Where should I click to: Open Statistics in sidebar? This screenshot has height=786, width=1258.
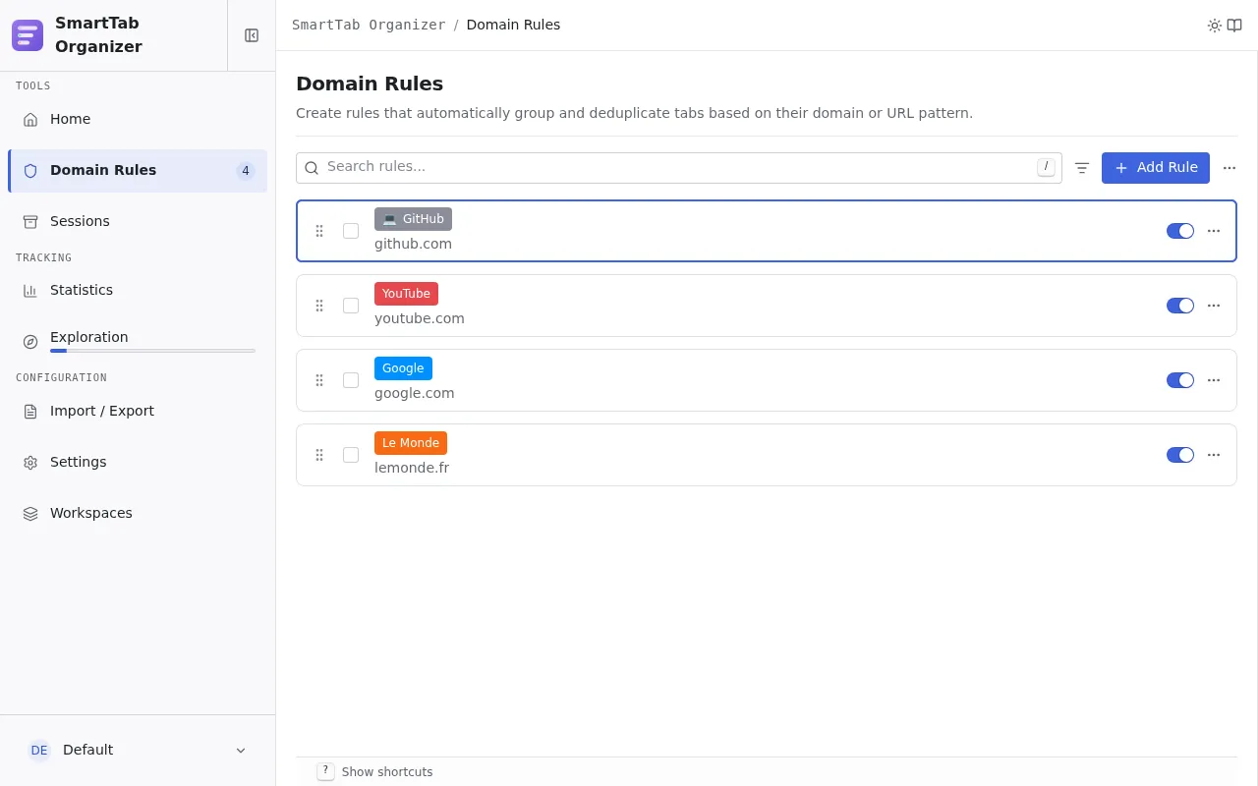(138, 291)
